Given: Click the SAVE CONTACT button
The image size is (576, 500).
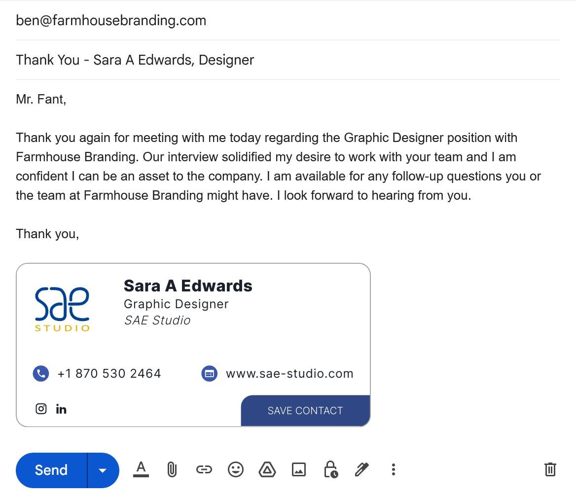Looking at the screenshot, I should pos(305,411).
